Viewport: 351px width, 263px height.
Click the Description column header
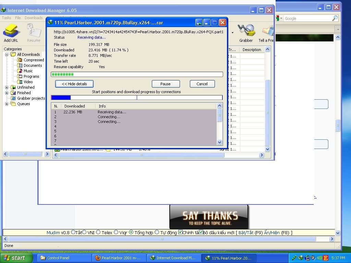[252, 50]
